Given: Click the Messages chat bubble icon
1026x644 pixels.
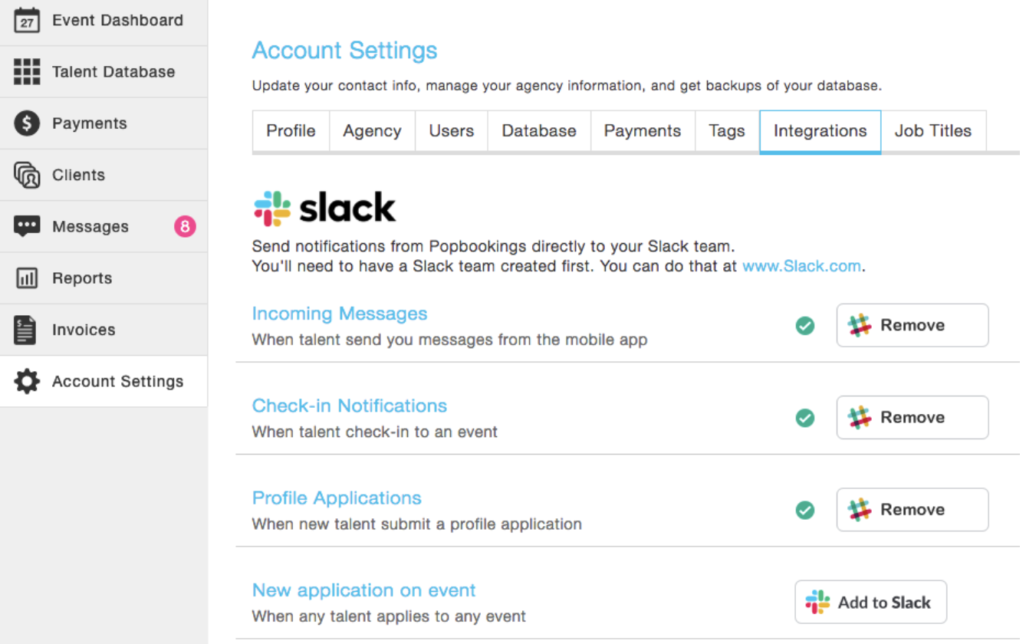Looking at the screenshot, I should [x=27, y=226].
